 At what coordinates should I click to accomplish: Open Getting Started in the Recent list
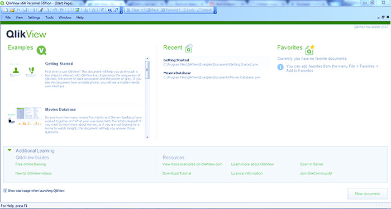176,60
